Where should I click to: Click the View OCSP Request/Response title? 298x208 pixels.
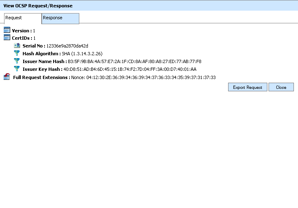tap(38, 6)
